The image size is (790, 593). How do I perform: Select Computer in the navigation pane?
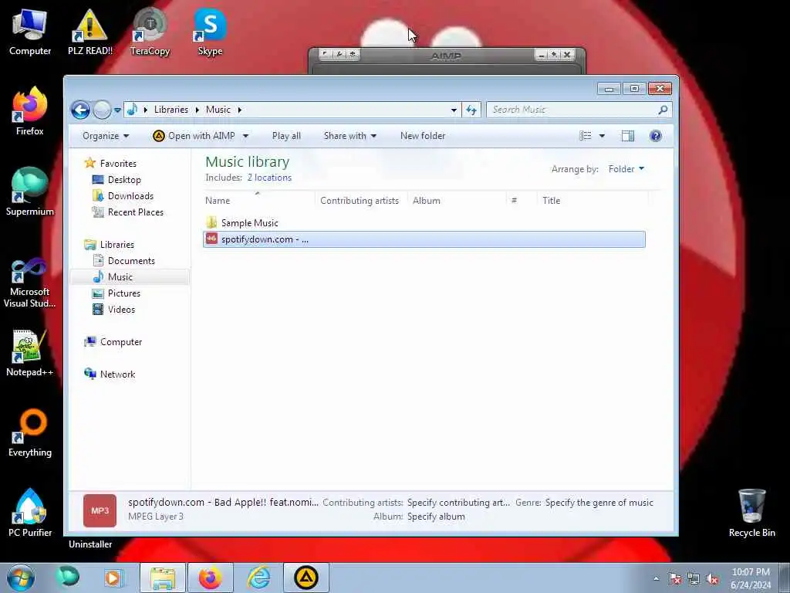tap(121, 342)
